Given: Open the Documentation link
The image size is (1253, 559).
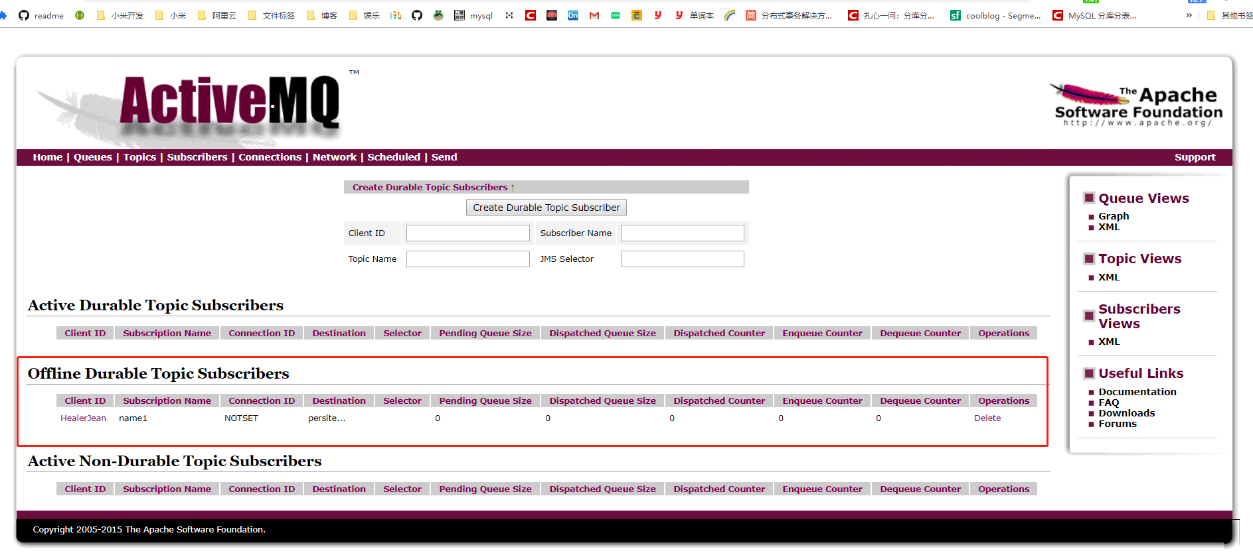Looking at the screenshot, I should click(x=1137, y=392).
